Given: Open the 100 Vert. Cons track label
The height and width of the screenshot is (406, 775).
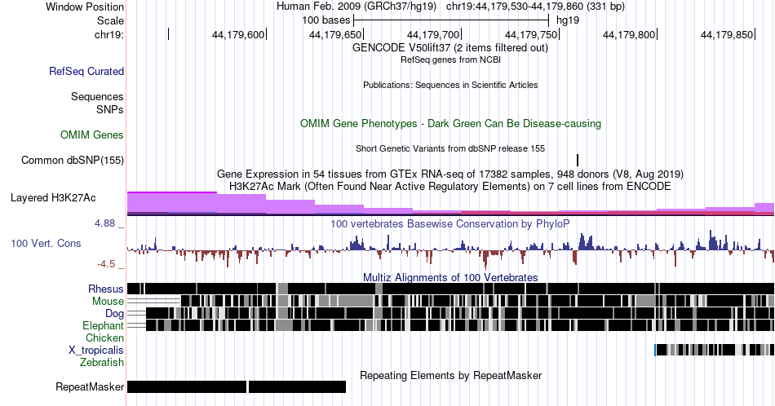Looking at the screenshot, I should pos(46,243).
